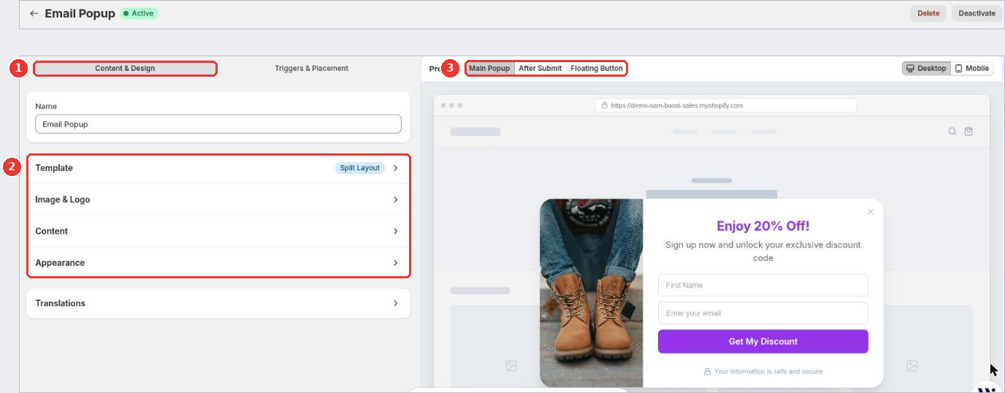Viewport: 1005px width, 393px height.
Task: Click the Delete button
Action: pyautogui.click(x=928, y=13)
